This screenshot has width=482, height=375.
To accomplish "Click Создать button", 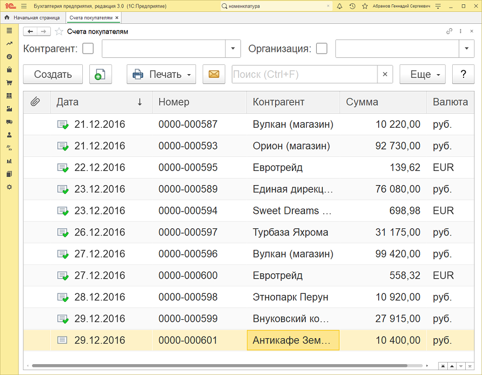I will (53, 74).
